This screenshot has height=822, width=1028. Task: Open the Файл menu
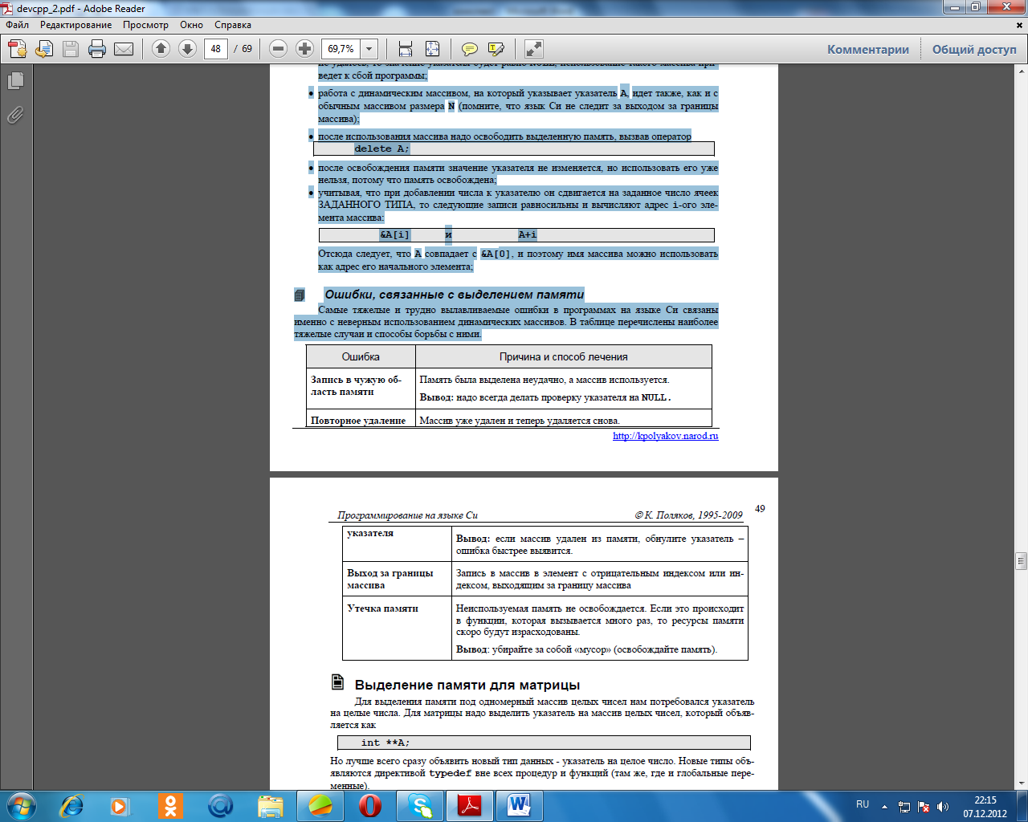click(17, 25)
